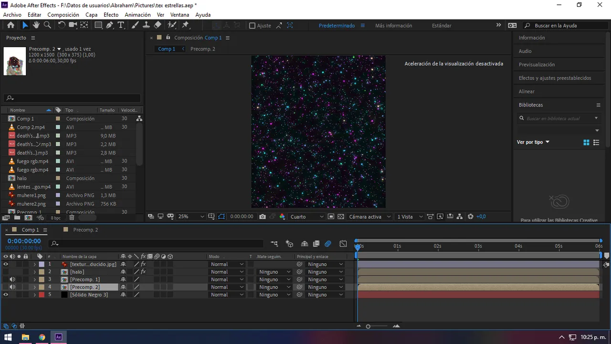Enable Motion Blur for timeline layers
Screen dimensions: 611x344
point(328,244)
